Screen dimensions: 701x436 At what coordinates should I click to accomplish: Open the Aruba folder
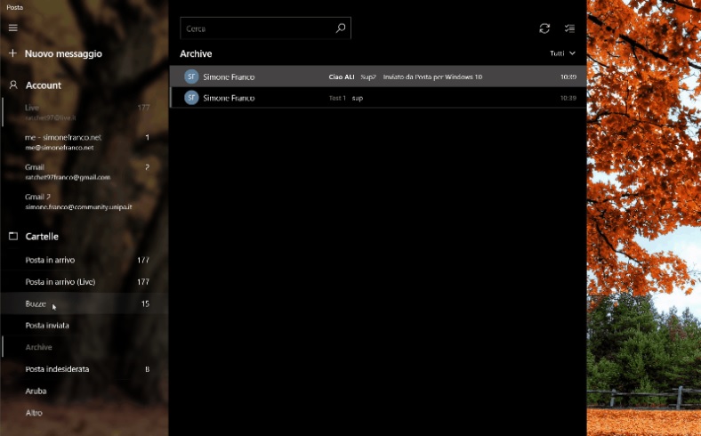[x=36, y=391]
